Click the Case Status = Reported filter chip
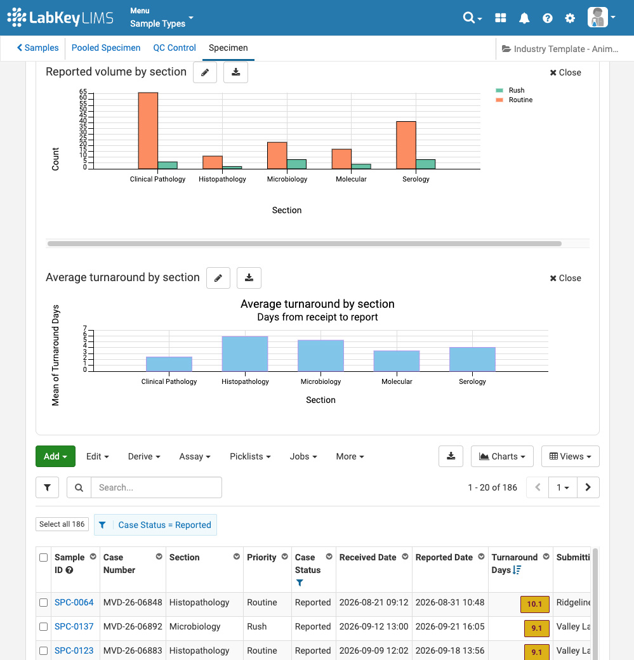This screenshot has height=660, width=634. pyautogui.click(x=155, y=525)
